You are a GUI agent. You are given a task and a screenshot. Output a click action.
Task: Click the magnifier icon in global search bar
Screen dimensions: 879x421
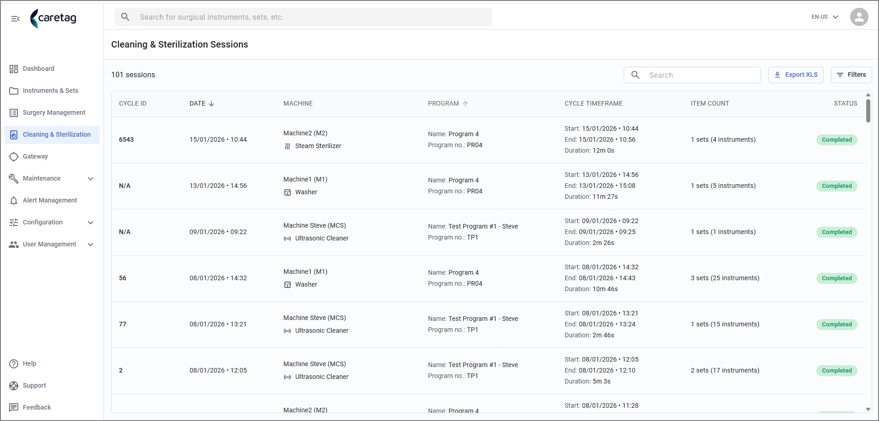[x=125, y=17]
